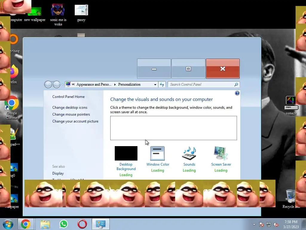Viewport: 306px width, 230px height.
Task: Click the Window Color link text
Action: point(158,164)
